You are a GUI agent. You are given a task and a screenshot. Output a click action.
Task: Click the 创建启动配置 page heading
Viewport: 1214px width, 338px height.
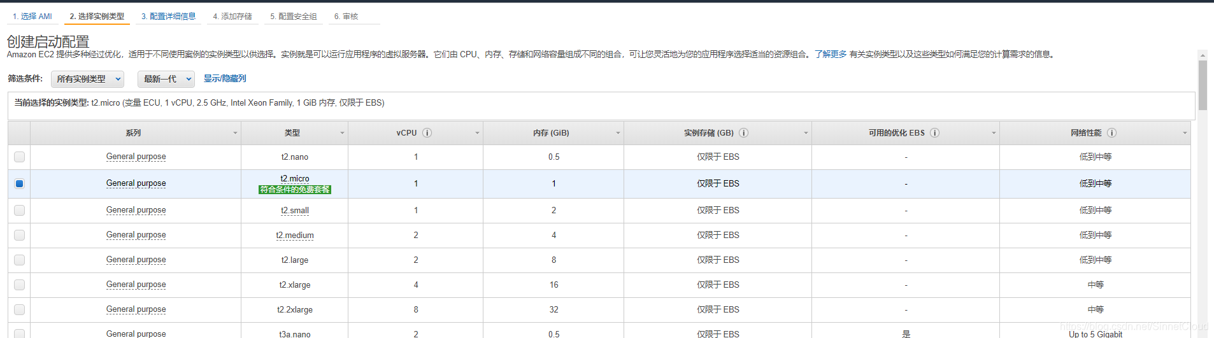click(48, 41)
